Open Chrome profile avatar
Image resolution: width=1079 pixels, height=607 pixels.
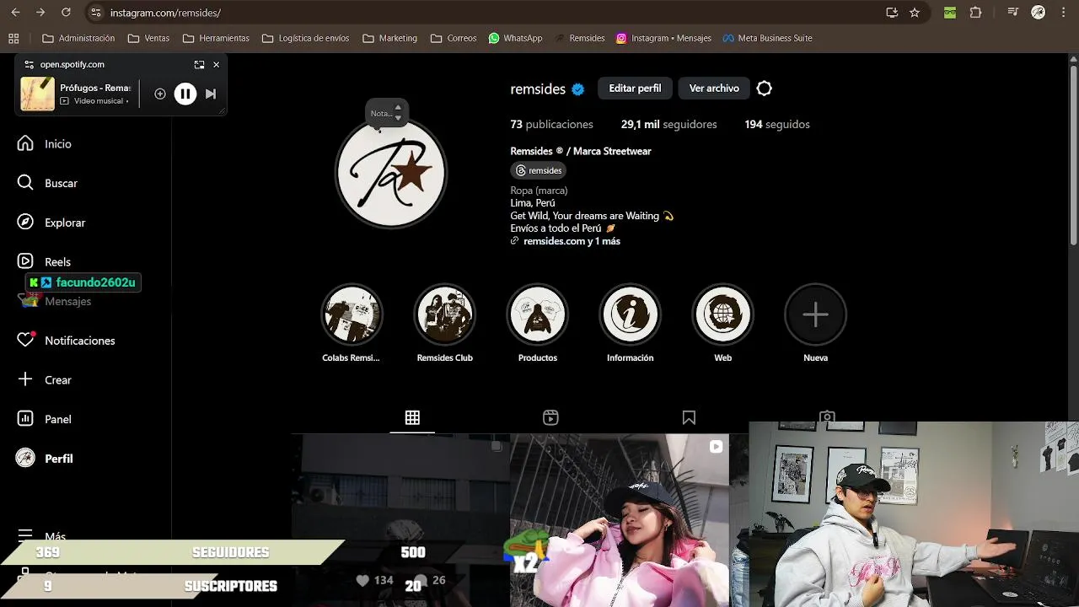pos(1039,13)
